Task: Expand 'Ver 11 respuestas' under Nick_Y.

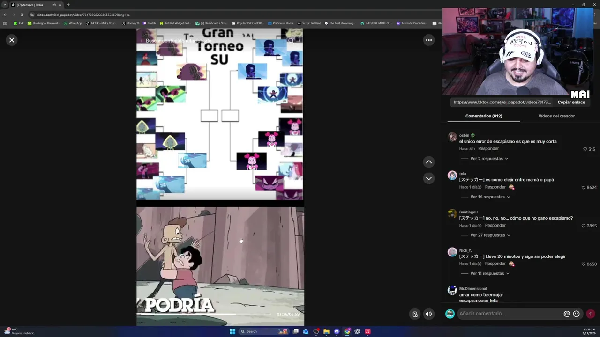Action: pos(489,274)
